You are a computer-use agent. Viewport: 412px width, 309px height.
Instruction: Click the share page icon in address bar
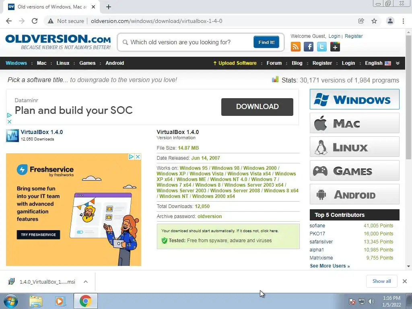[361, 21]
